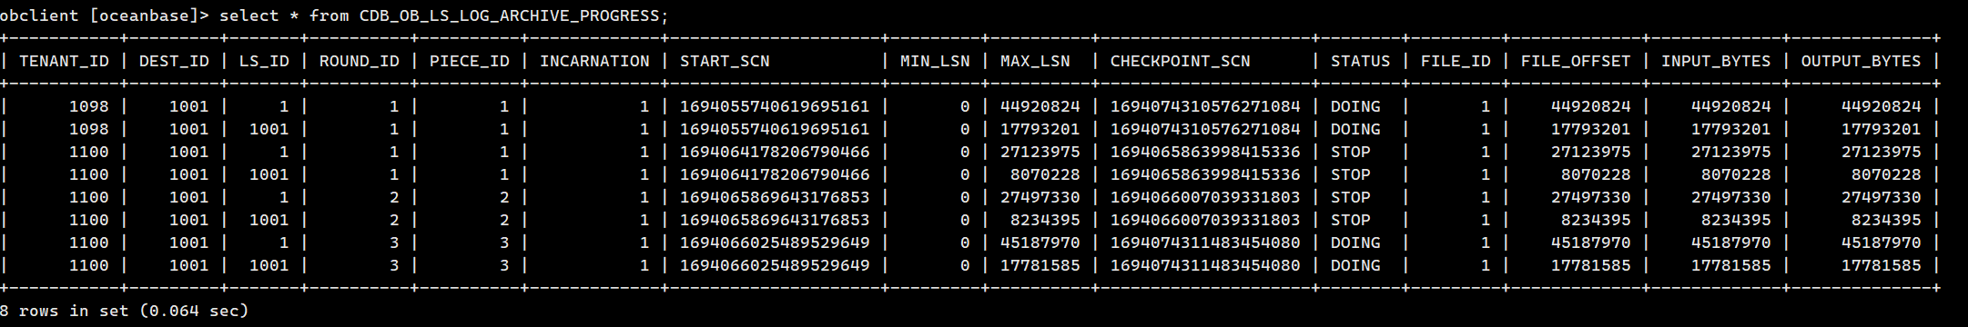The width and height of the screenshot is (1968, 327).
Task: Click CHECKPOINT_SCN in the MAX_LSN 27123975 row
Action: (x=1205, y=152)
